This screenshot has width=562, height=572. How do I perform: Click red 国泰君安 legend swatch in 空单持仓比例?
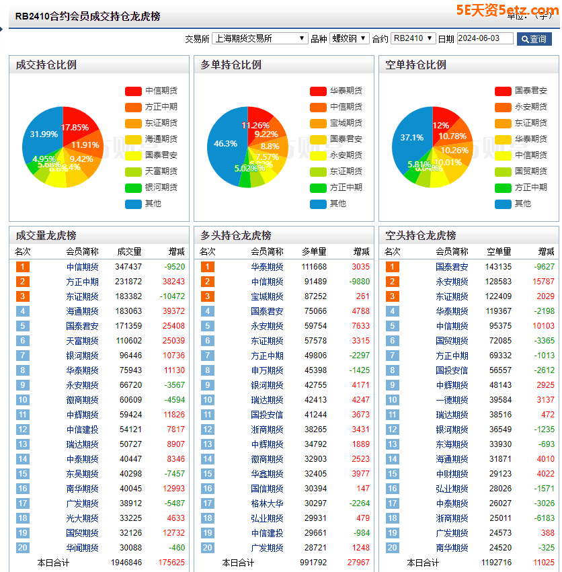[x=503, y=91]
